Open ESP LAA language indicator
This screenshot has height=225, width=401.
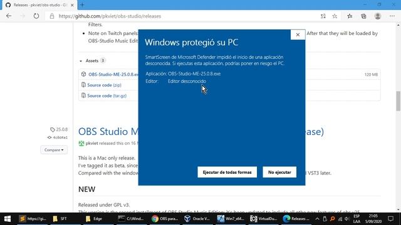click(x=357, y=219)
